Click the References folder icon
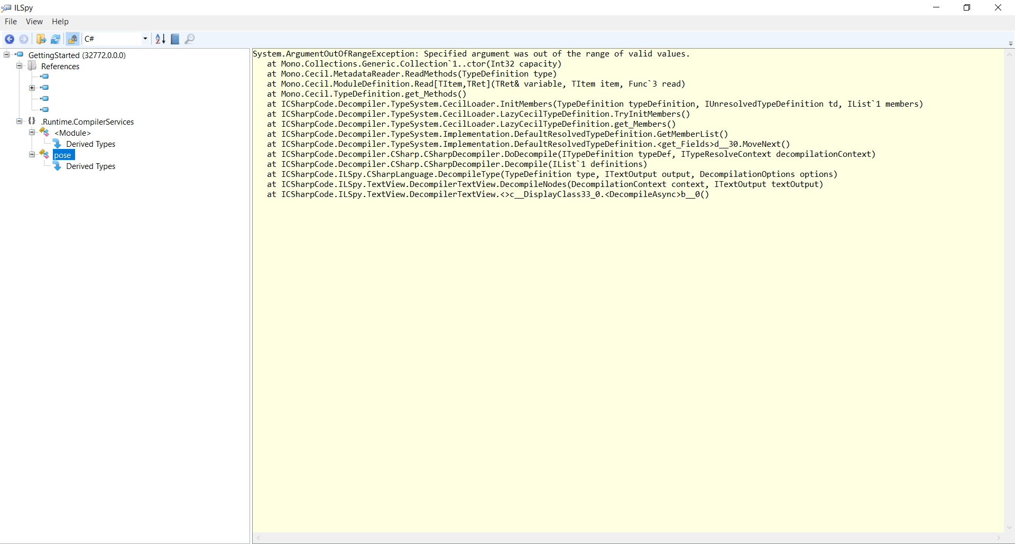 coord(32,65)
